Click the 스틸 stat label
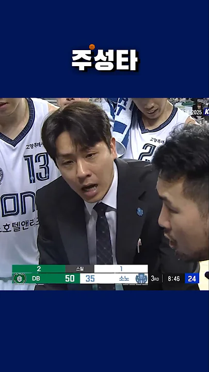The width and height of the screenshot is (209, 372). tap(80, 269)
